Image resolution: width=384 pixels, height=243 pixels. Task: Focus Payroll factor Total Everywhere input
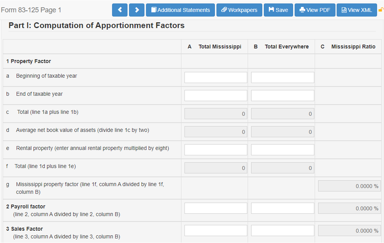pos(282,208)
